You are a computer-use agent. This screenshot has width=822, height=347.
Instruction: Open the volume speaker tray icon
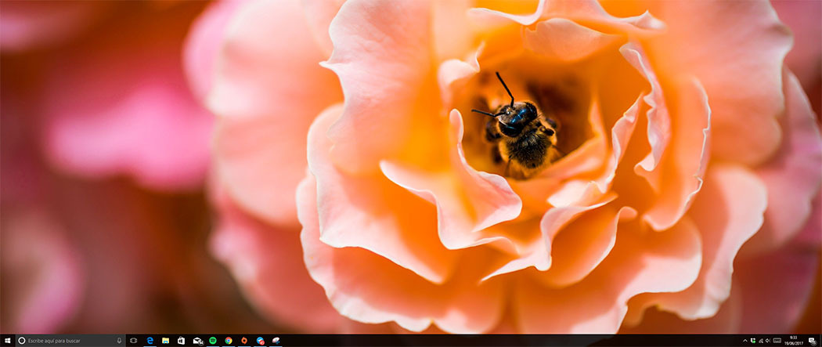[768, 341]
